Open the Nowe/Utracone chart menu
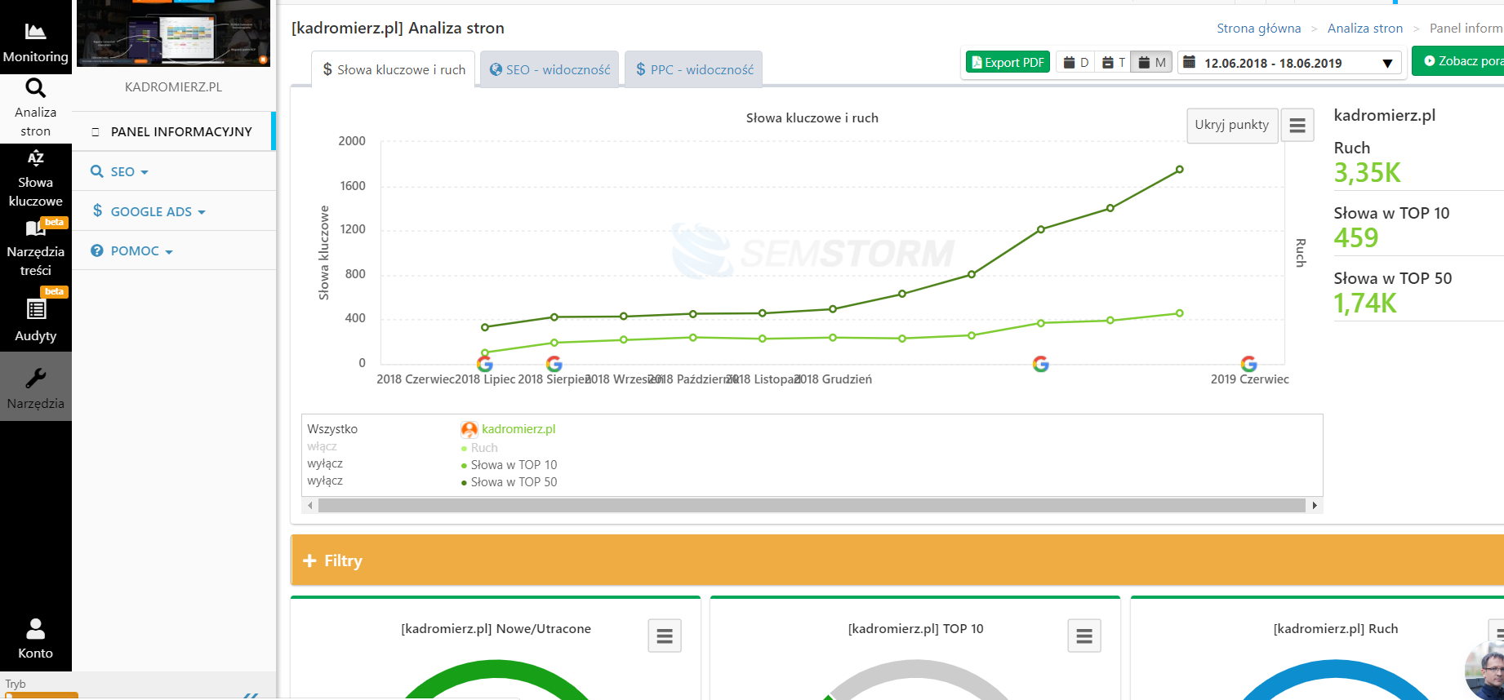1504x700 pixels. point(665,636)
